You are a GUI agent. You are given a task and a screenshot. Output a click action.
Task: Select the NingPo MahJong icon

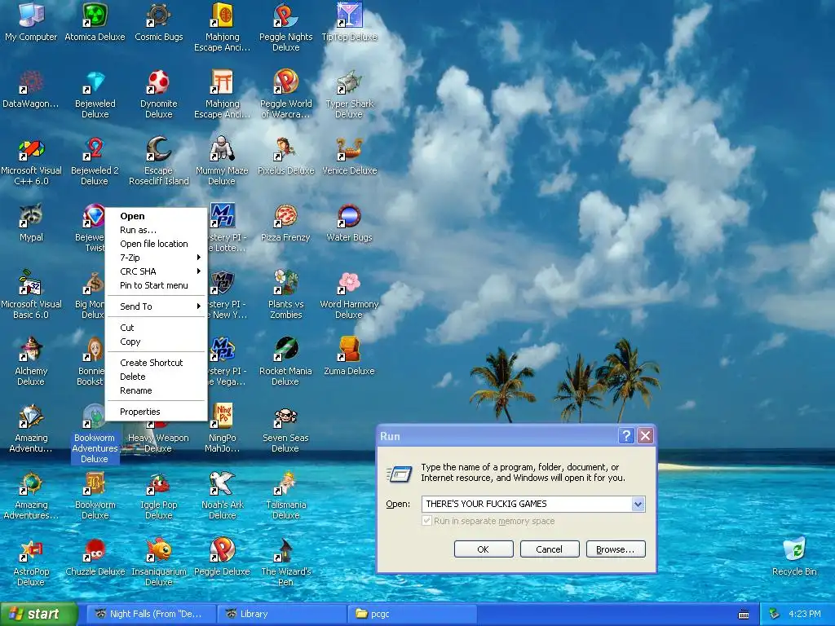pyautogui.click(x=222, y=417)
